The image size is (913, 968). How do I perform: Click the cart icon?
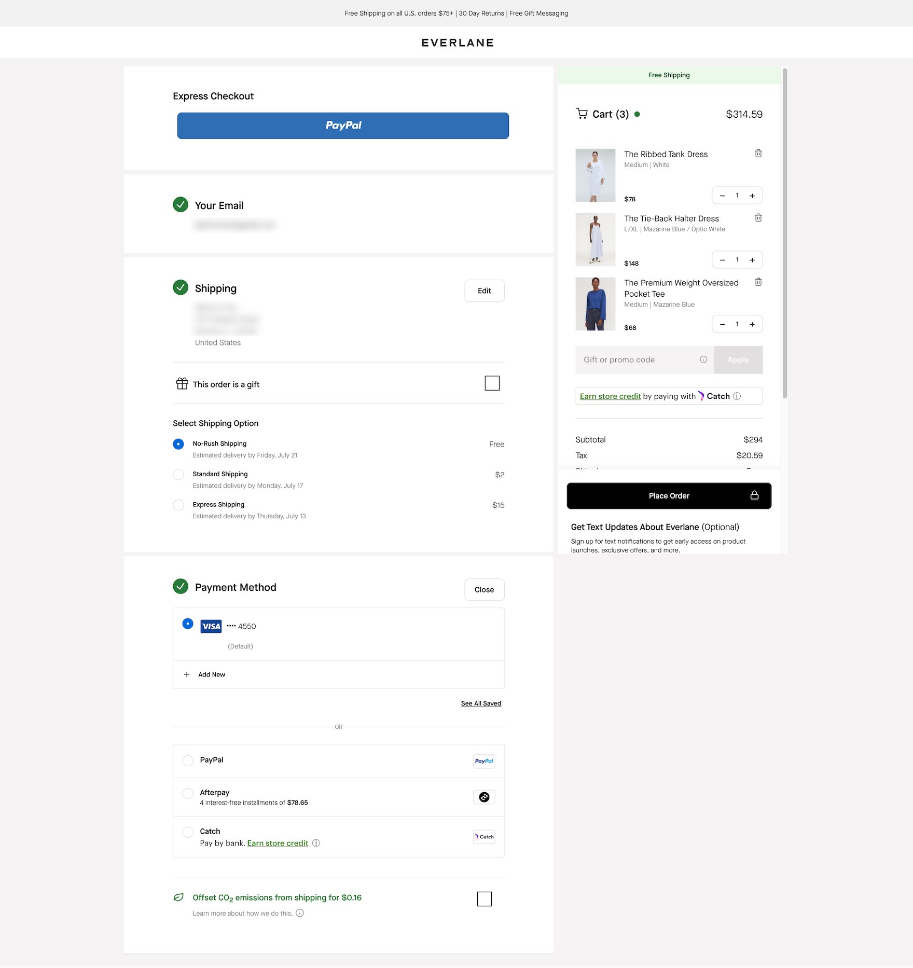tap(582, 114)
